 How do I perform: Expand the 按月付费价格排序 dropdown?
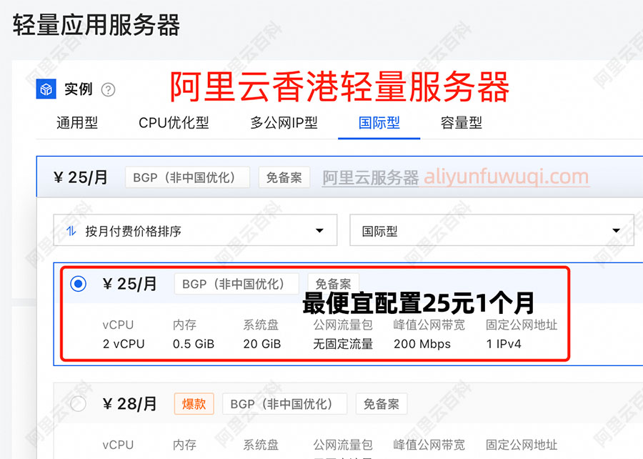click(195, 230)
